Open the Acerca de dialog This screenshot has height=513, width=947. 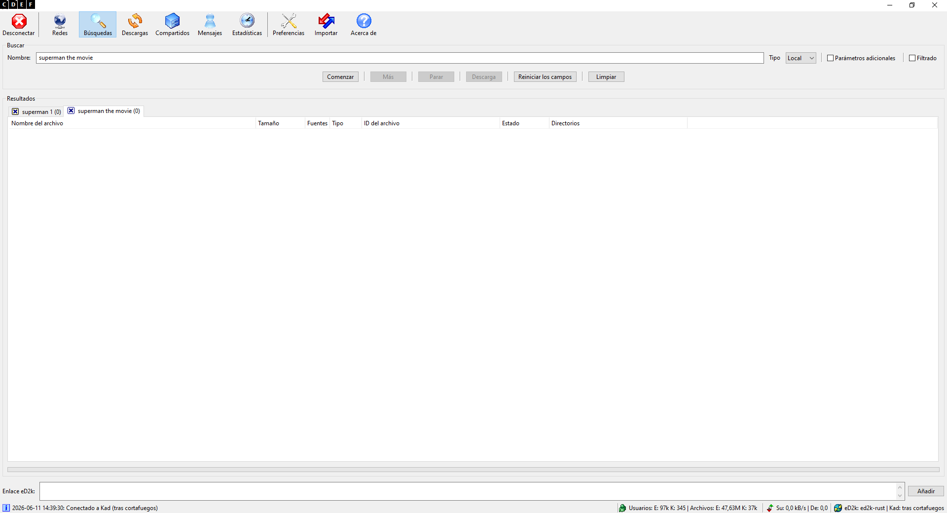click(364, 25)
